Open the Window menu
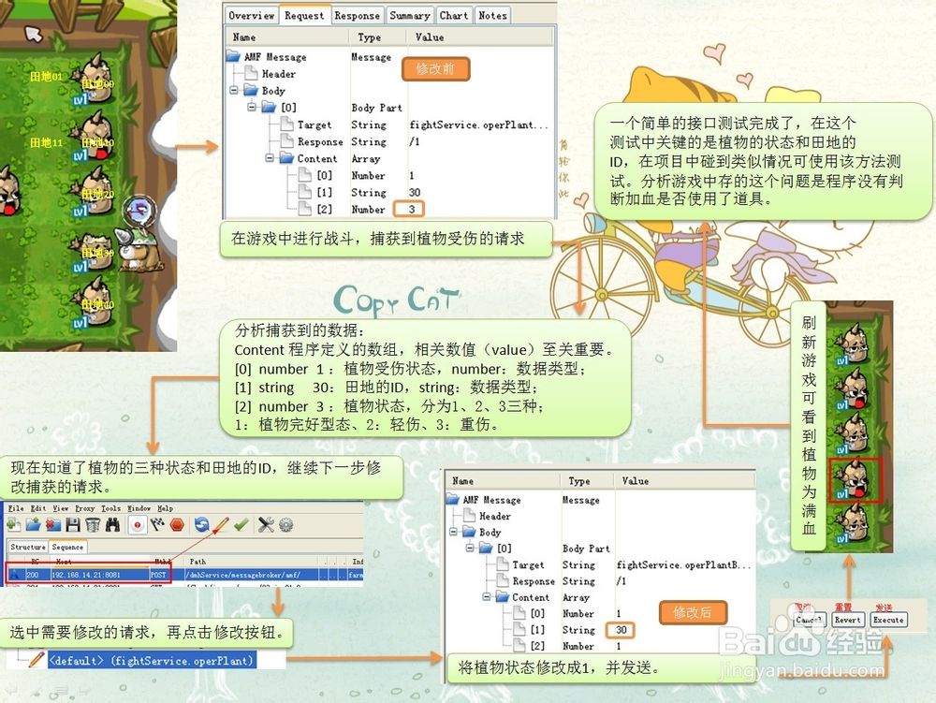The width and height of the screenshot is (936, 703). (139, 508)
